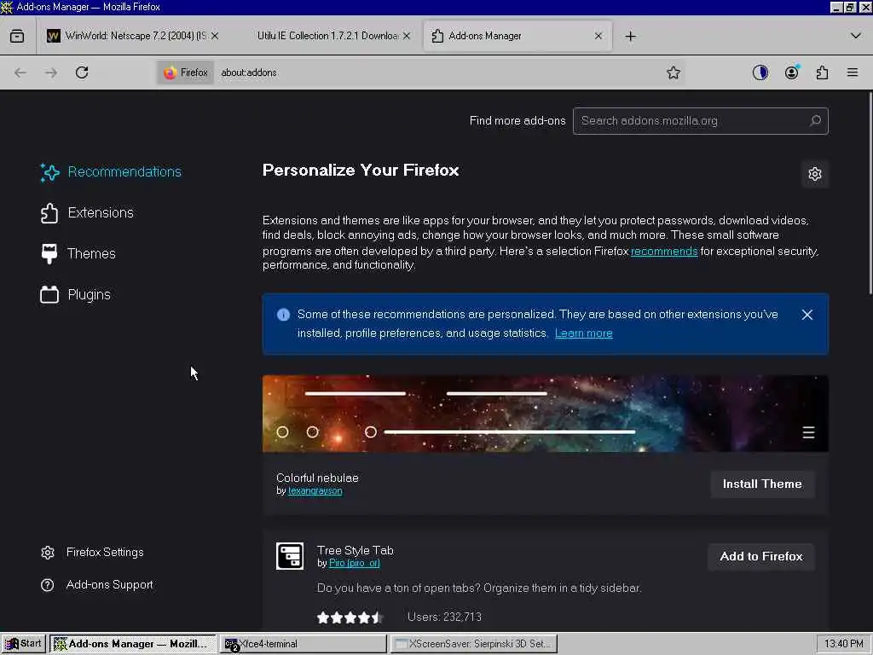Viewport: 873px width, 655px height.
Task: Click the Firefox identity badge in address bar
Action: coord(185,72)
